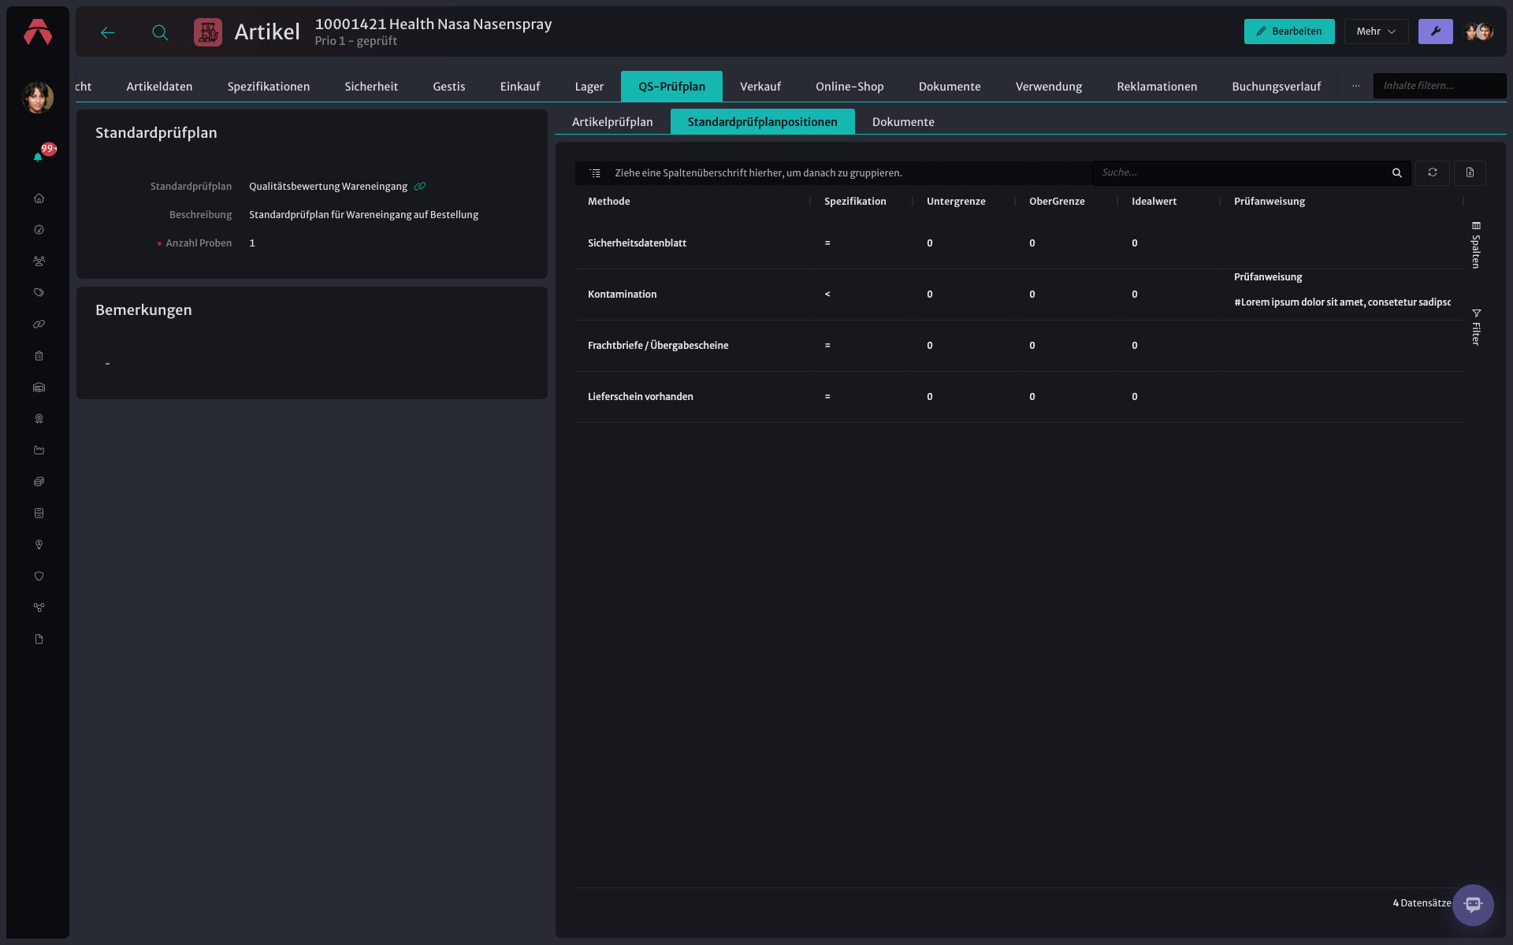Open the chat support bubble
Viewport: 1513px width, 945px height.
click(x=1472, y=905)
